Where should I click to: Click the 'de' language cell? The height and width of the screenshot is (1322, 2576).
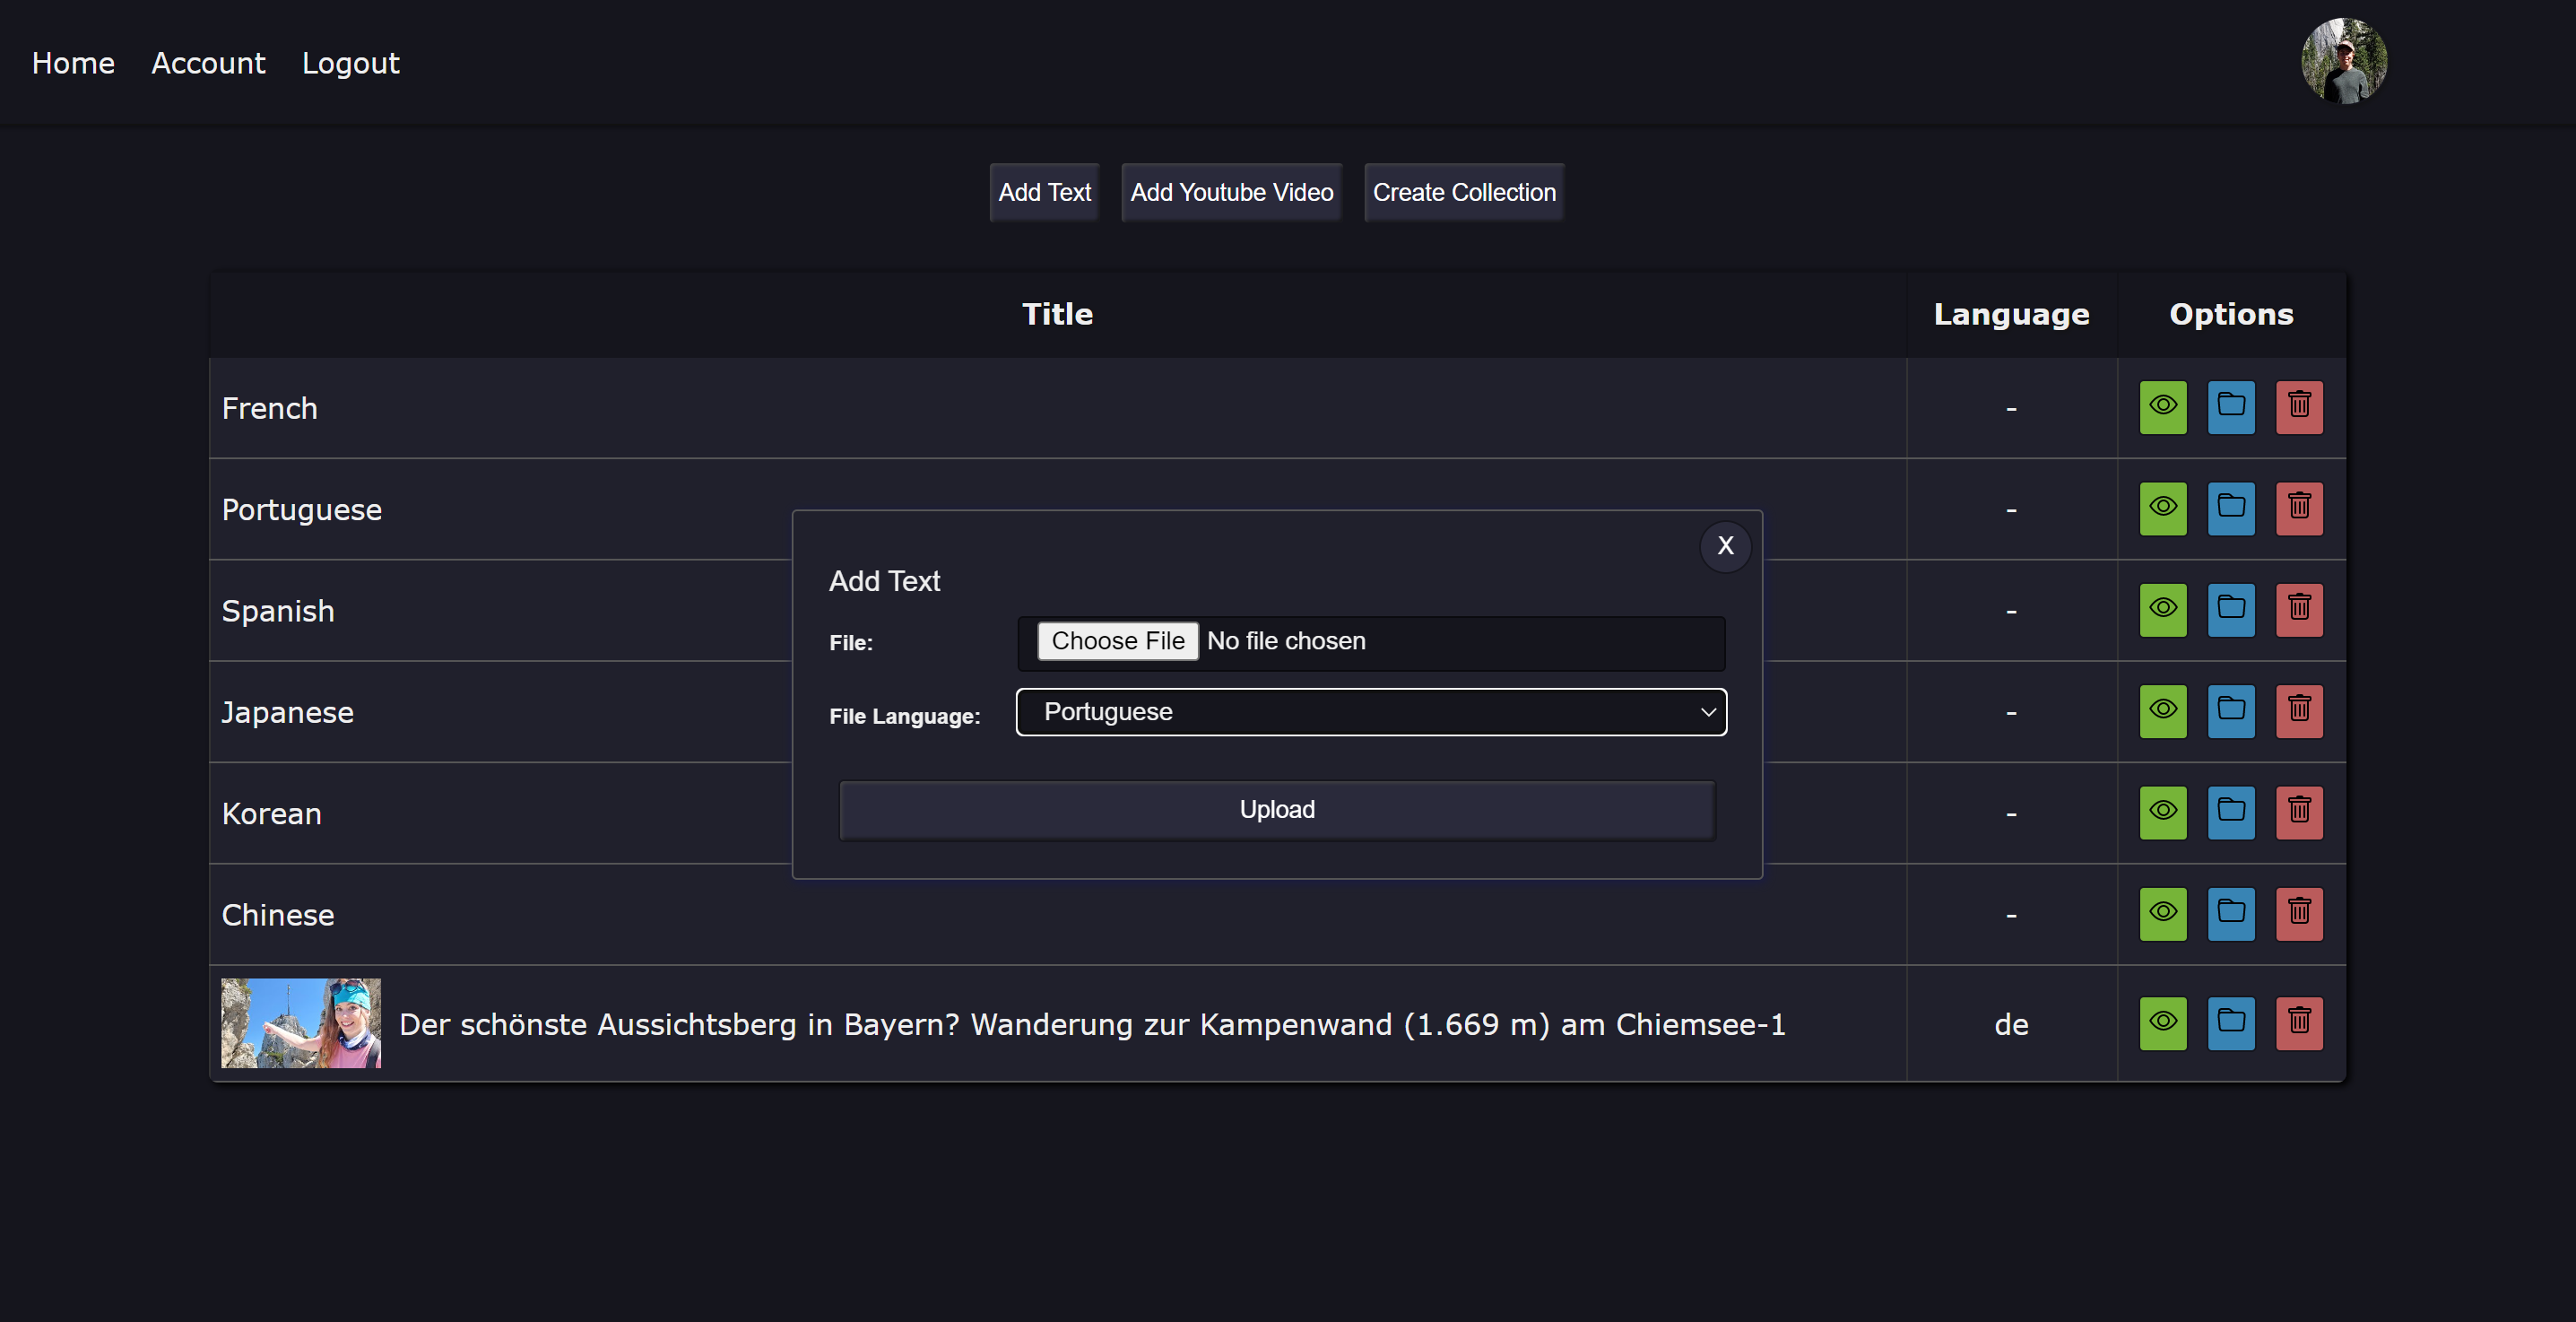(2011, 1024)
